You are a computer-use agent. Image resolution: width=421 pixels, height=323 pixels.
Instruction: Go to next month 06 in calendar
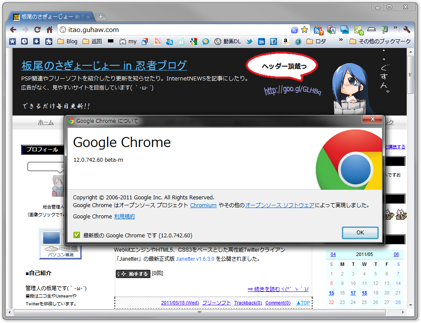(396, 254)
